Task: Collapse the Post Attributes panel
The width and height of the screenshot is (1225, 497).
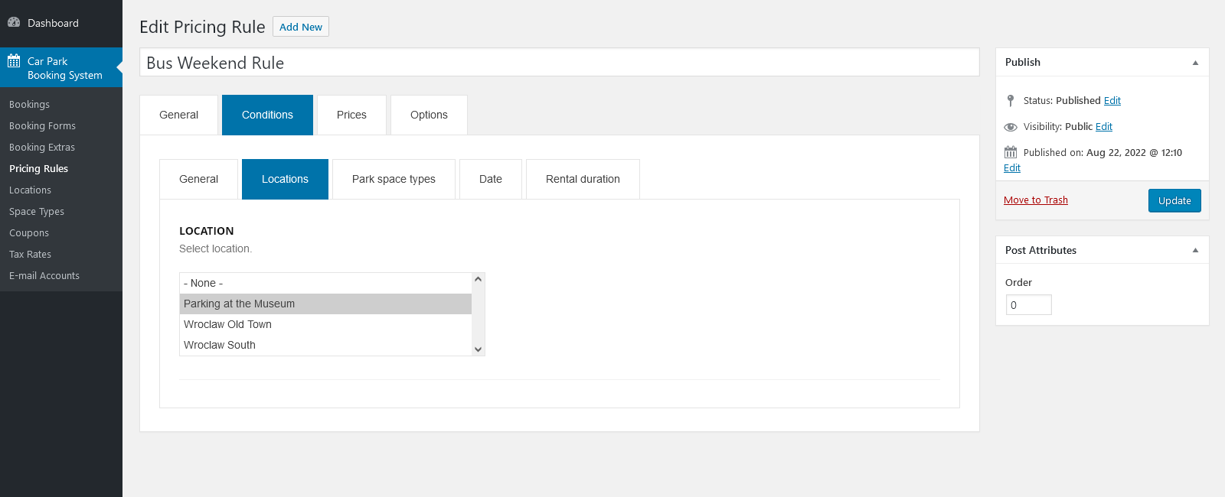Action: [x=1195, y=250]
